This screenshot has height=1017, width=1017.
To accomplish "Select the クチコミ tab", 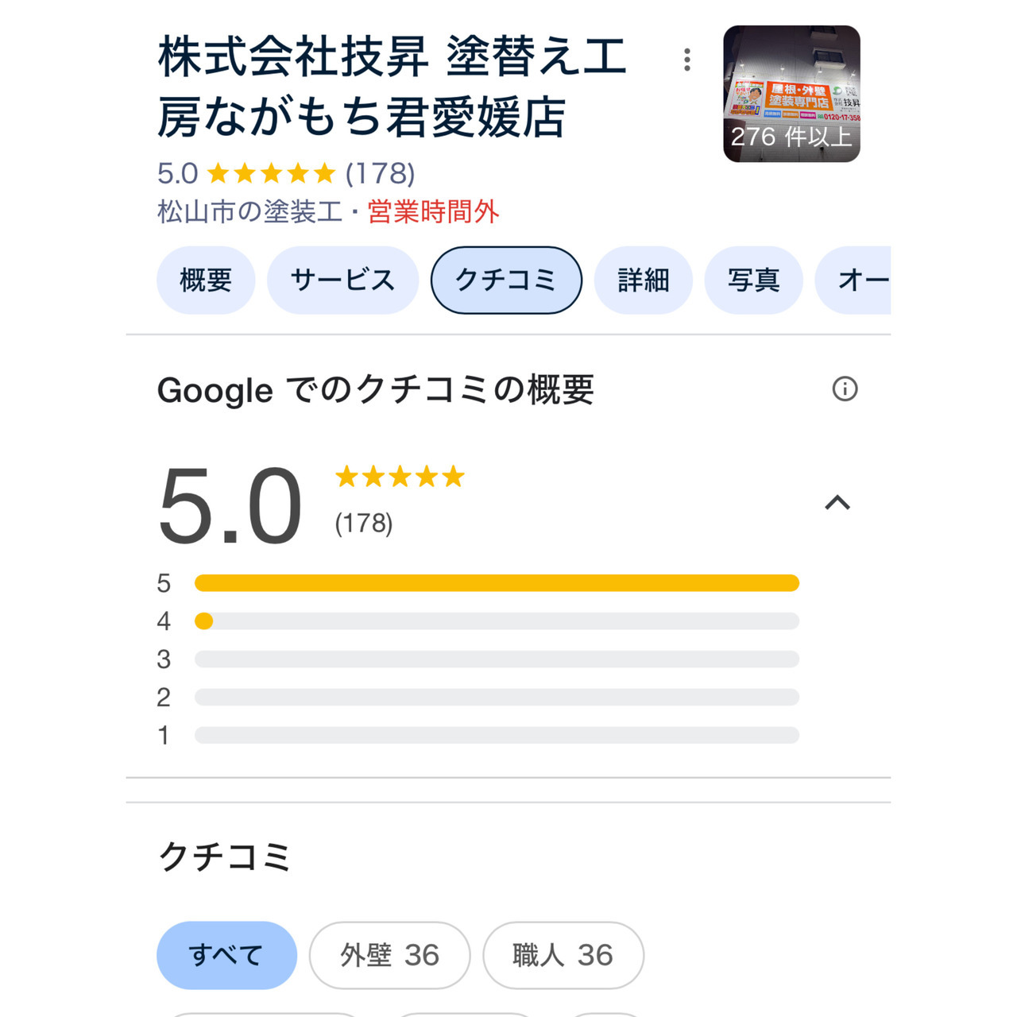I will pos(506,280).
